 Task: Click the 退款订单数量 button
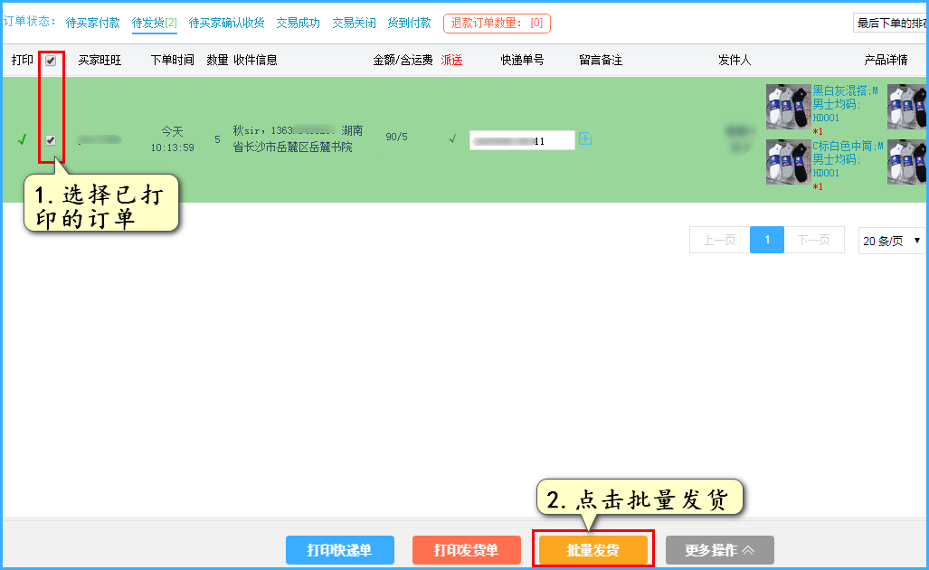click(497, 24)
